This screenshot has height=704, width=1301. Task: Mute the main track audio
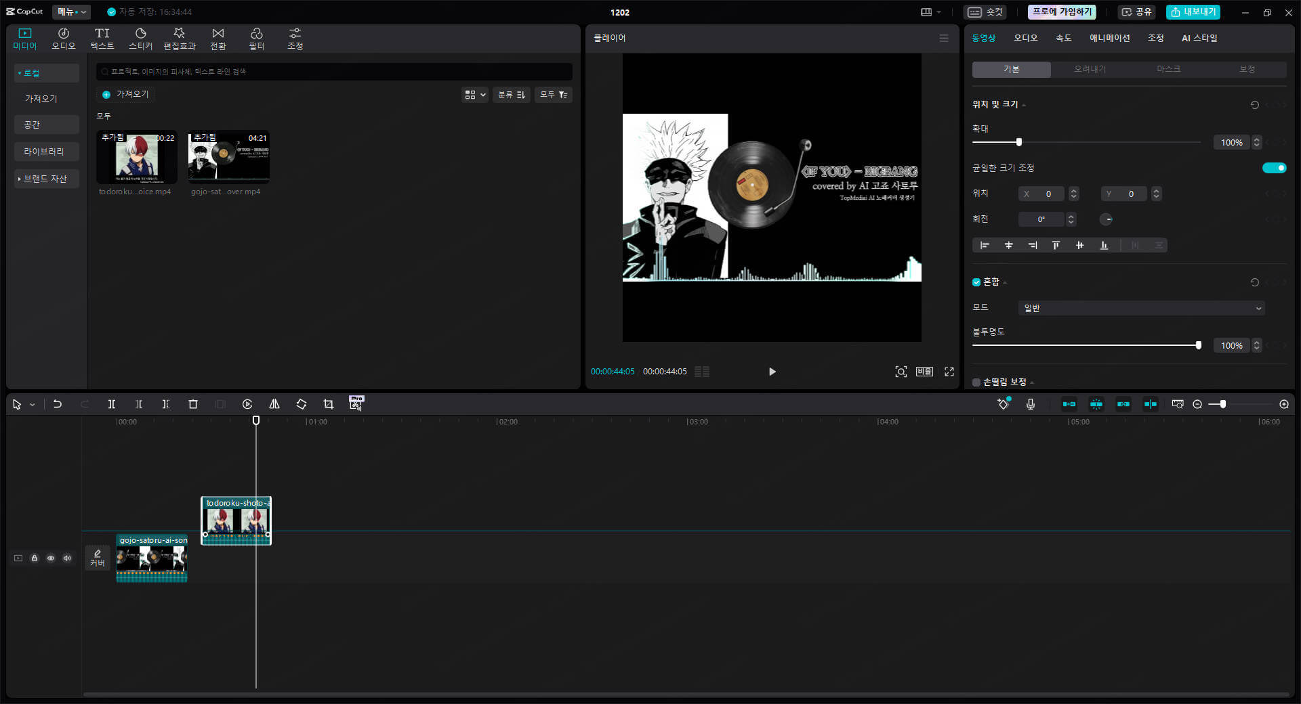(x=67, y=558)
